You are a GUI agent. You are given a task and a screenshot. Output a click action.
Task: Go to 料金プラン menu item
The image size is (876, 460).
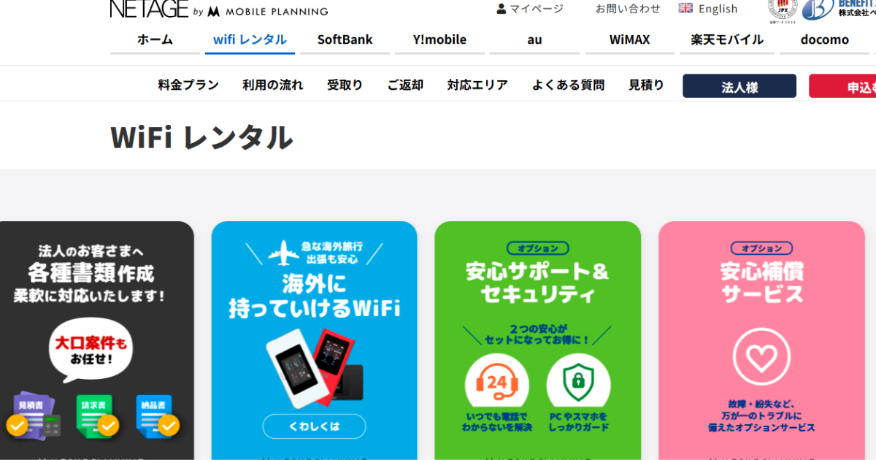pyautogui.click(x=188, y=85)
